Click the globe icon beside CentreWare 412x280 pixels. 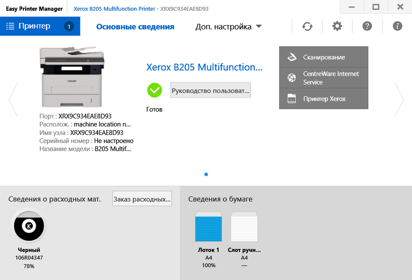coord(291,77)
